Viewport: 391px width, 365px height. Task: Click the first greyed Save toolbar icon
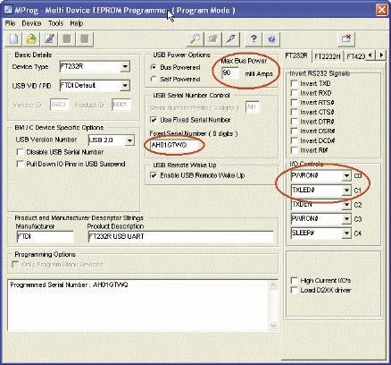pyautogui.click(x=67, y=38)
